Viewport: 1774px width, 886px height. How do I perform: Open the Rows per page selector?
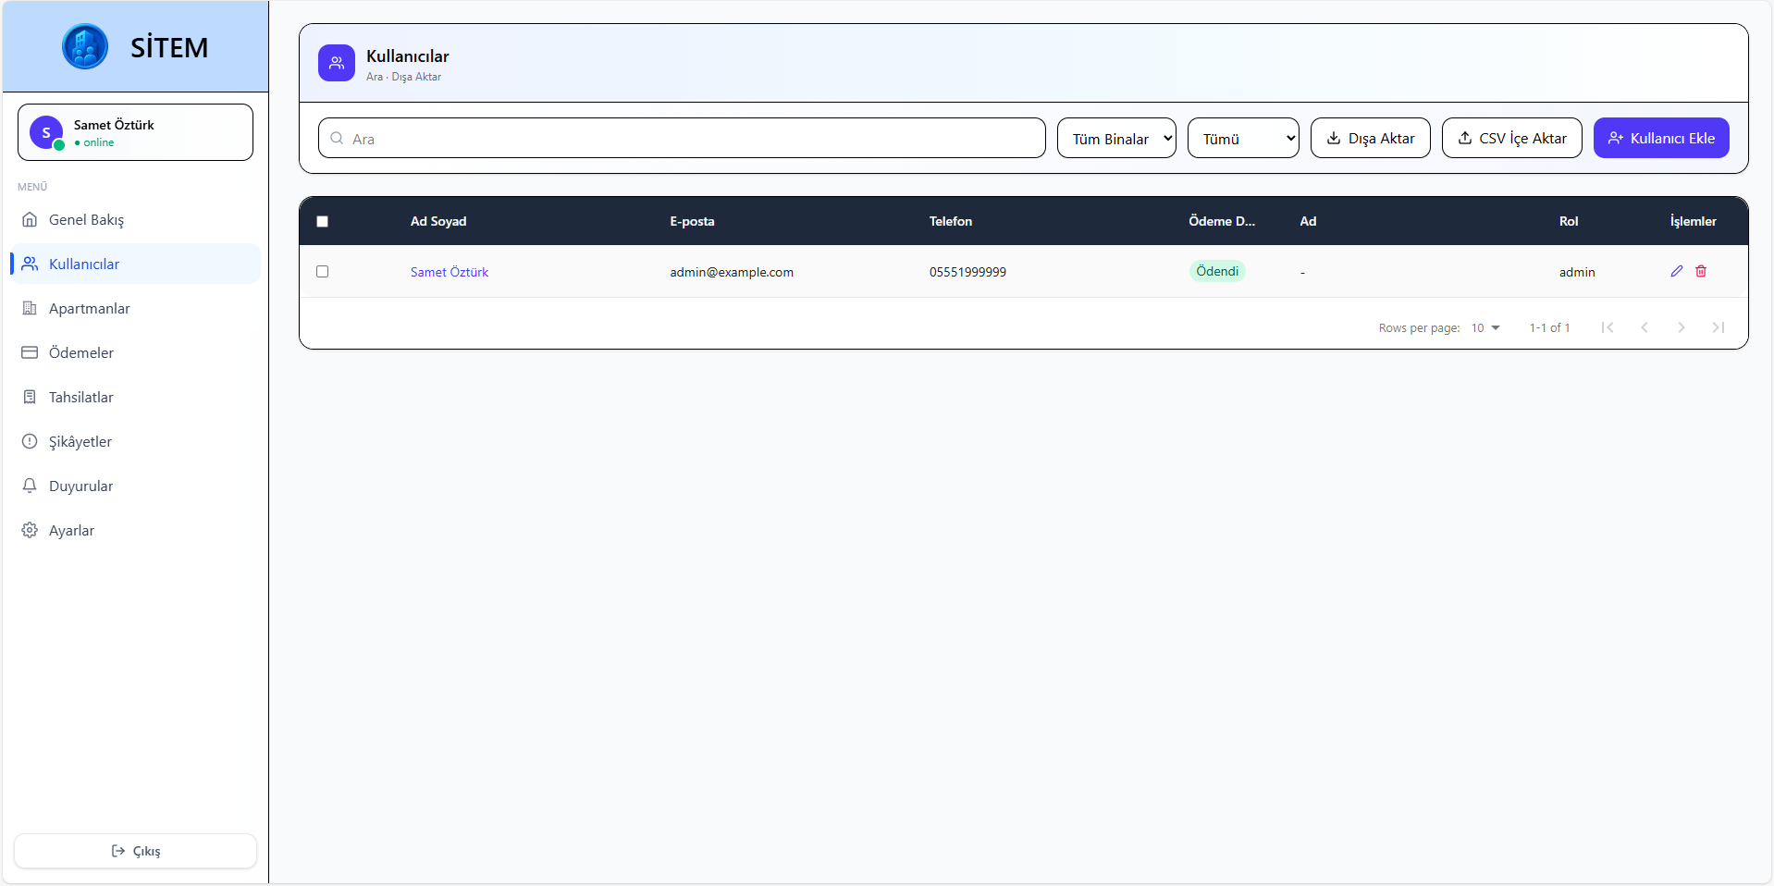click(x=1485, y=327)
